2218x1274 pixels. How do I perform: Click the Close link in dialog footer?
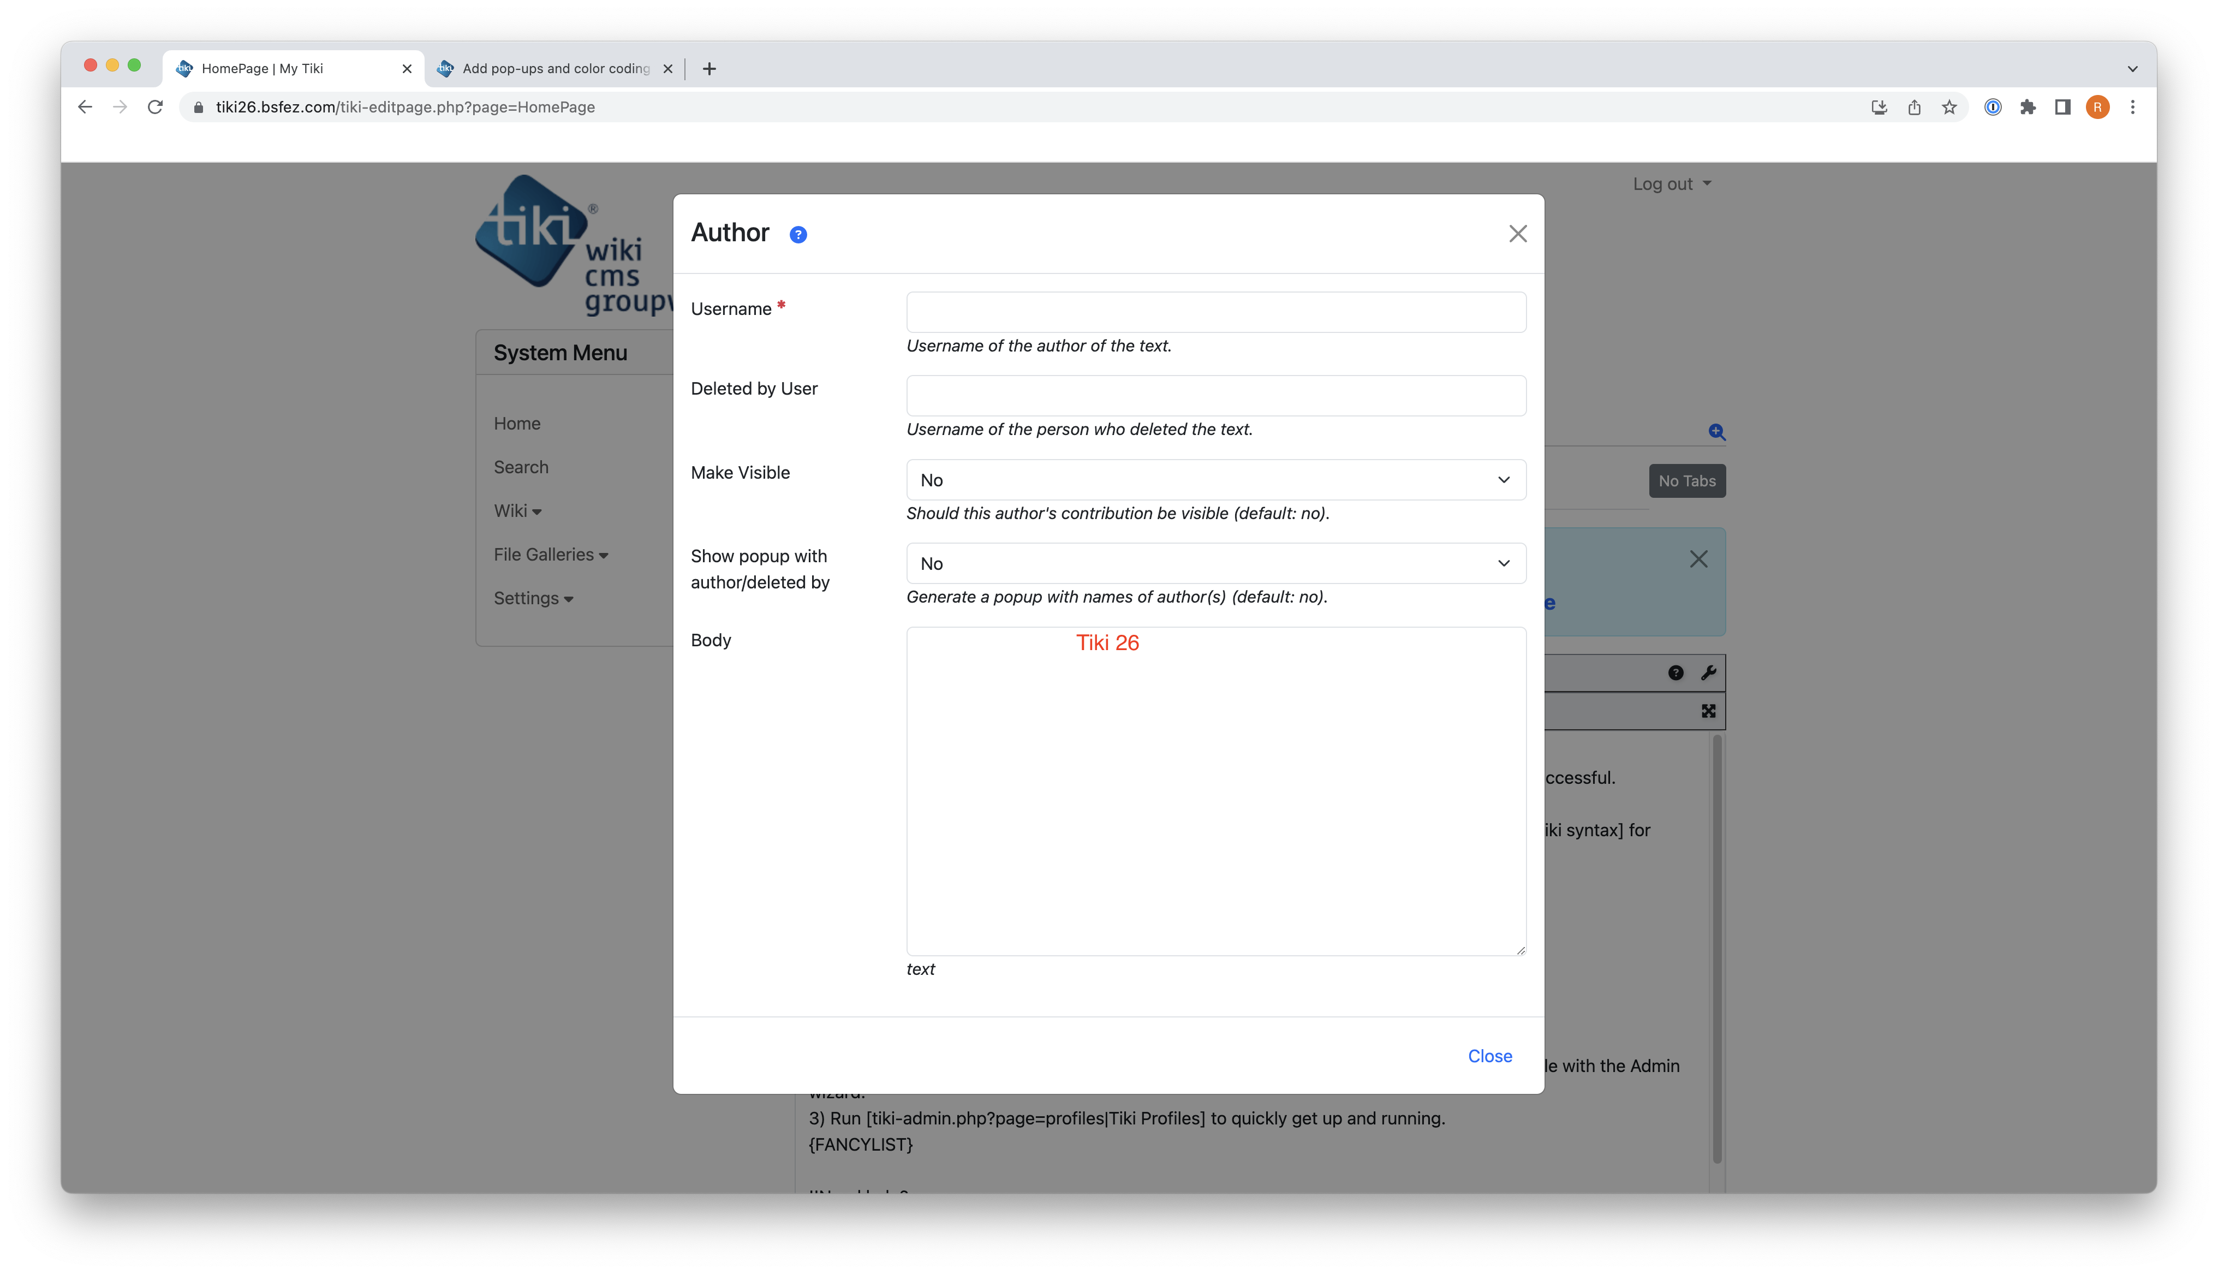click(1489, 1056)
